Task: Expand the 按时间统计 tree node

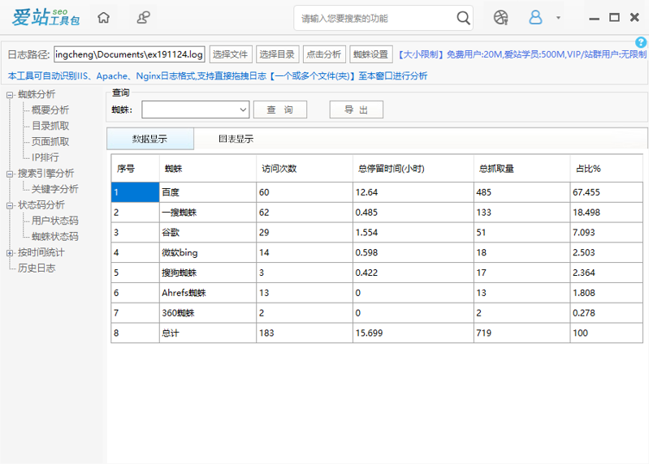Action: (10, 253)
